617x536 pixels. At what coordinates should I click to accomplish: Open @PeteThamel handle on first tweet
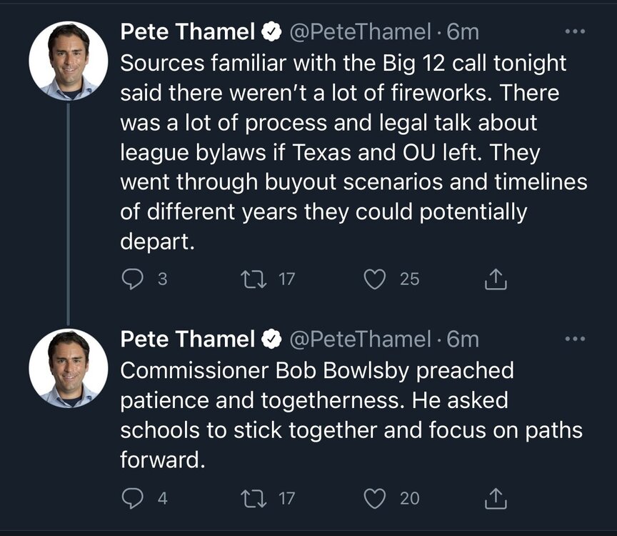(360, 32)
